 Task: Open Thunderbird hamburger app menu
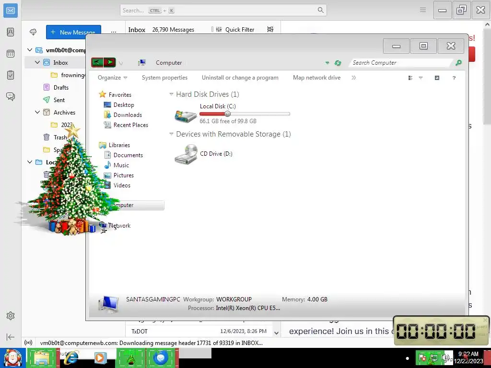point(423,10)
